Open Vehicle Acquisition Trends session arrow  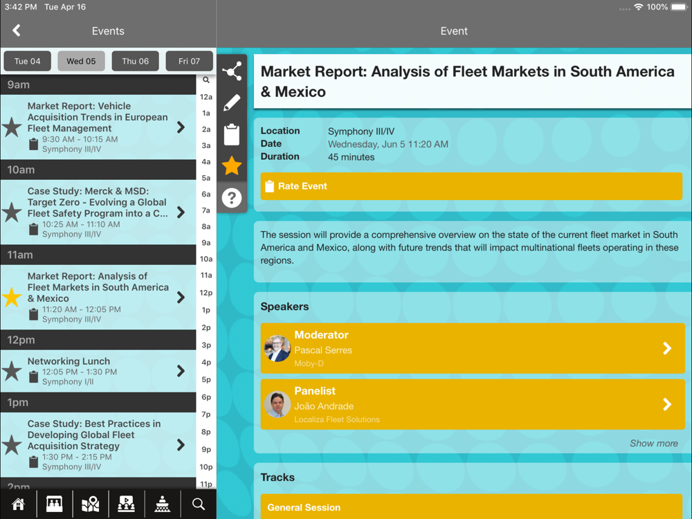[x=181, y=127]
